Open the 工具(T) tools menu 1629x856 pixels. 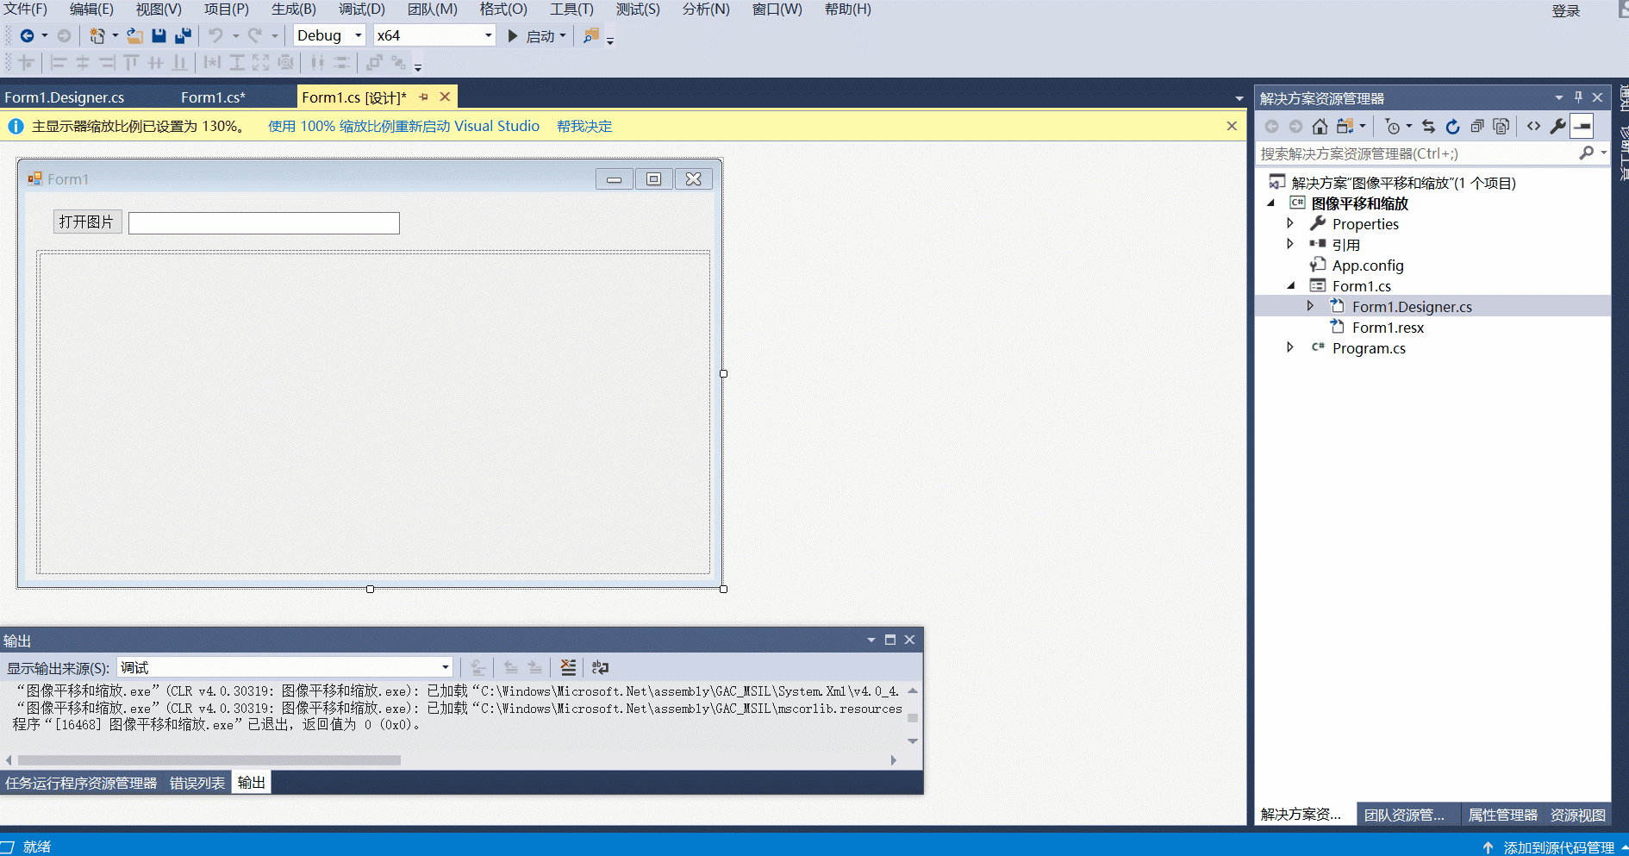[572, 9]
